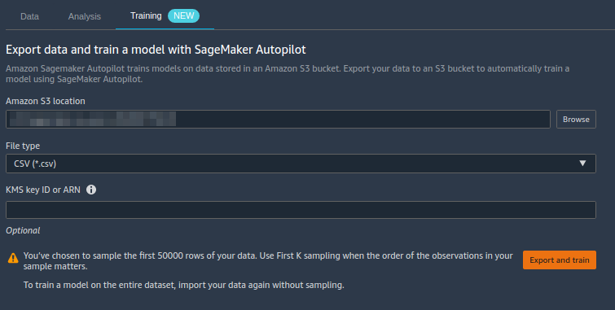Click the Optional hint text
615x310 pixels.
coord(23,230)
